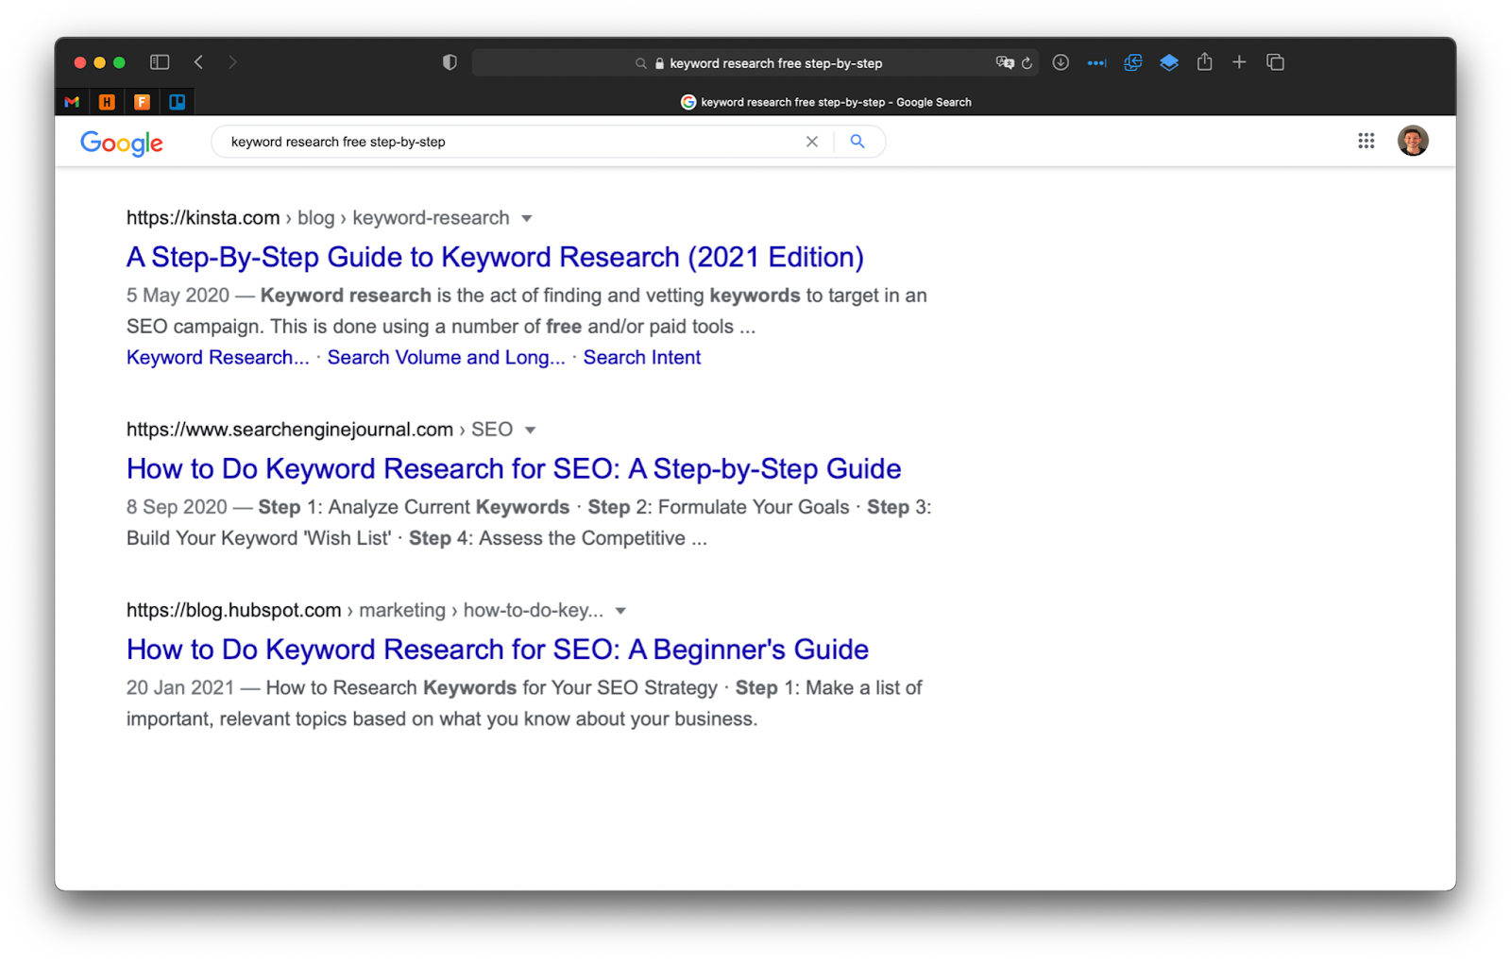Open the 'Search Intent' sitelink
The image size is (1511, 963).
click(x=642, y=358)
